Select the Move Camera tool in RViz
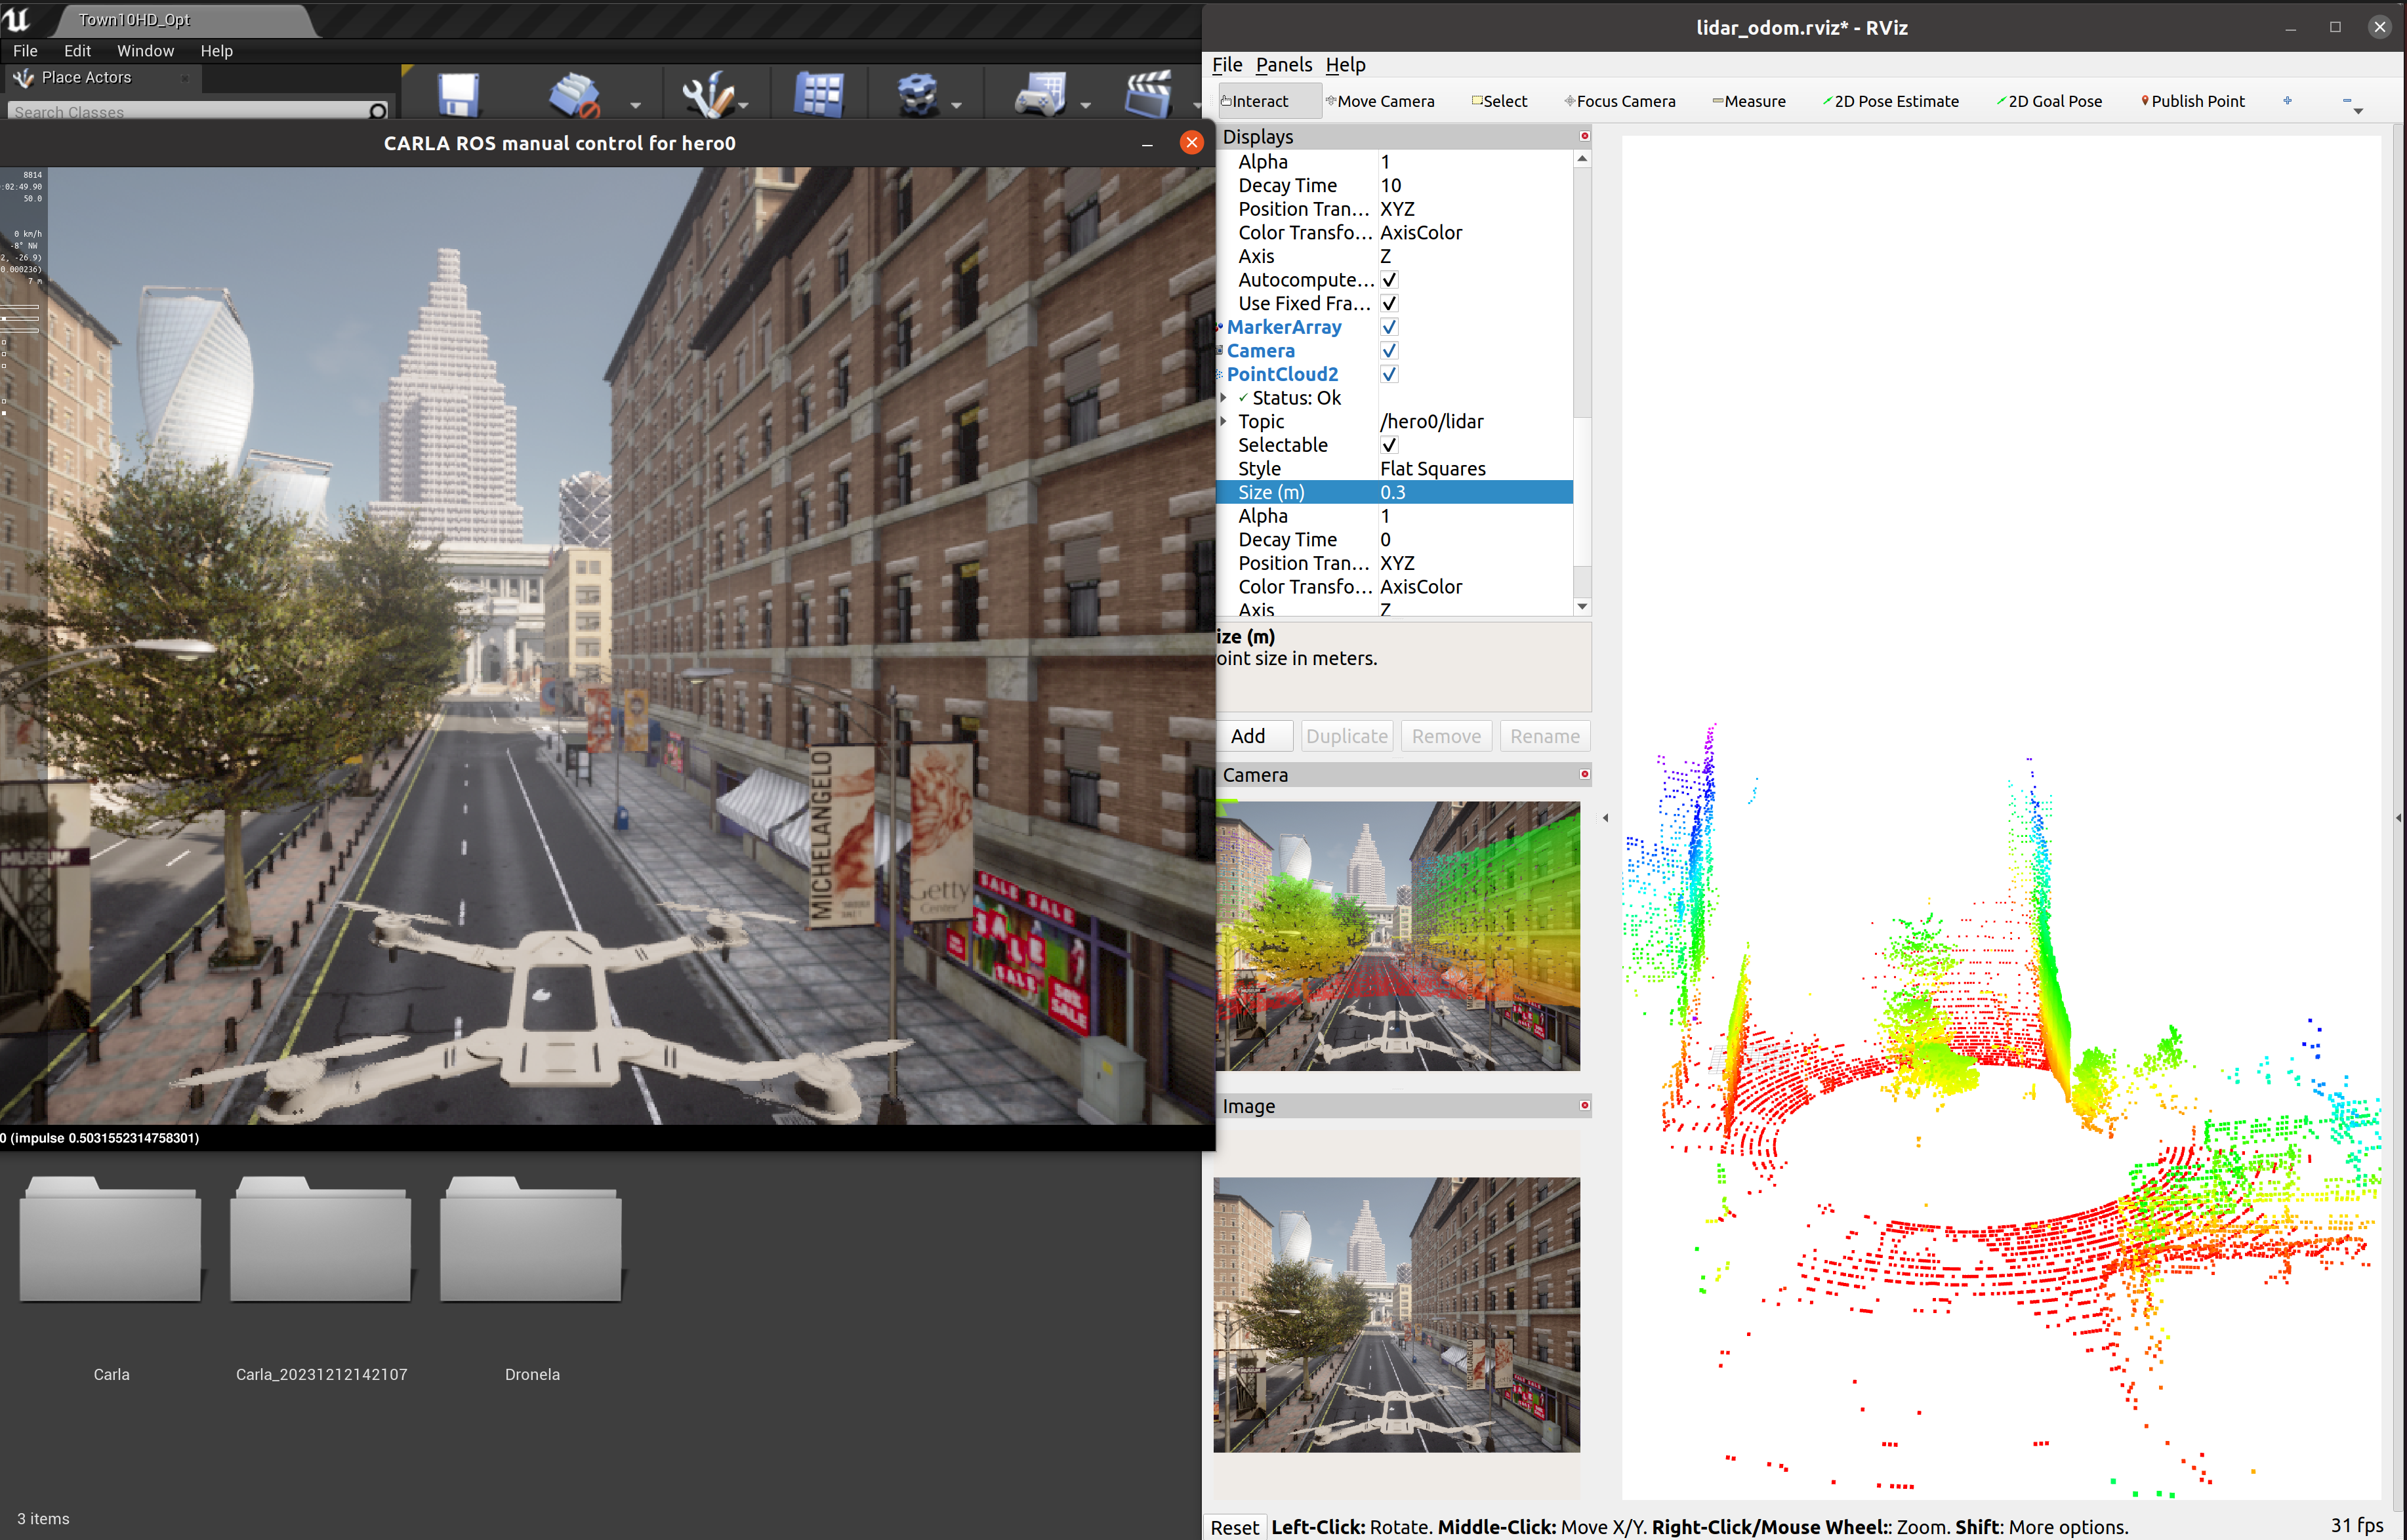The height and width of the screenshot is (1540, 2407). point(1384,100)
